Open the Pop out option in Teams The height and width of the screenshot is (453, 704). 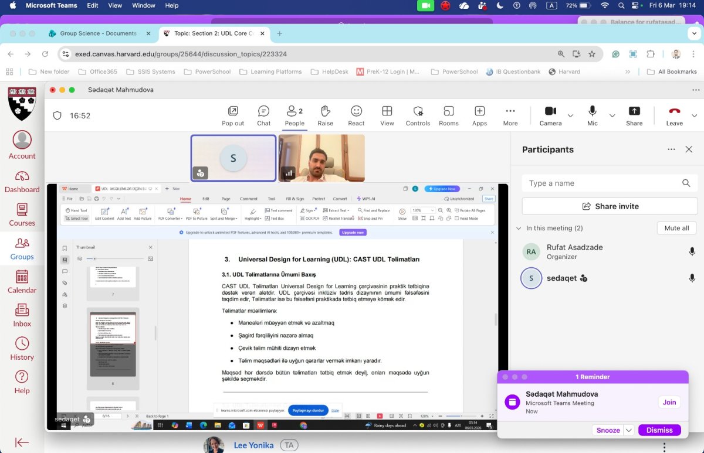point(233,115)
